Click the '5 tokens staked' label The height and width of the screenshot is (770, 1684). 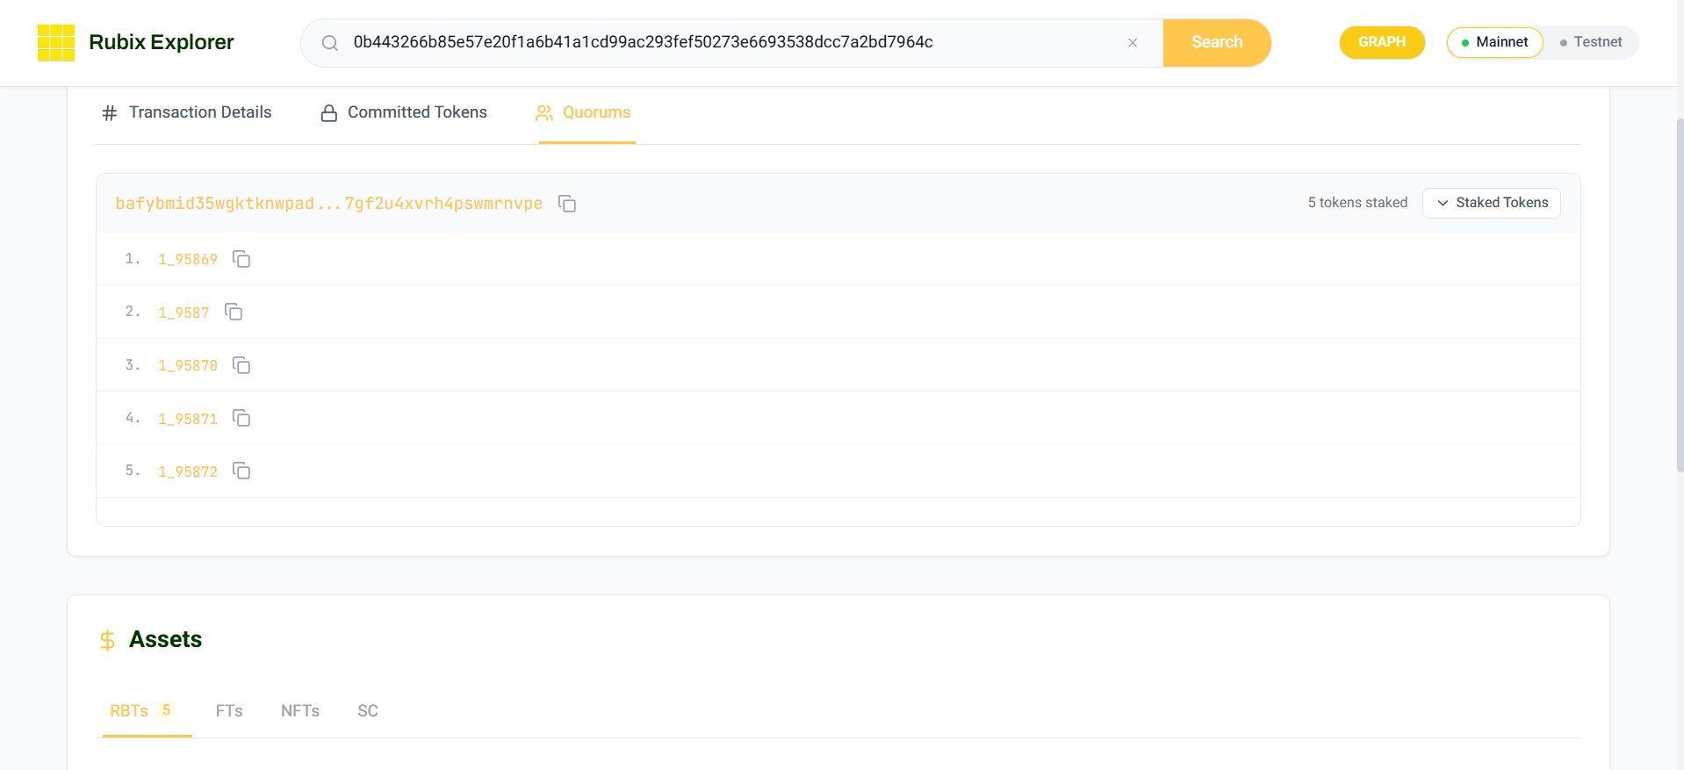point(1357,203)
